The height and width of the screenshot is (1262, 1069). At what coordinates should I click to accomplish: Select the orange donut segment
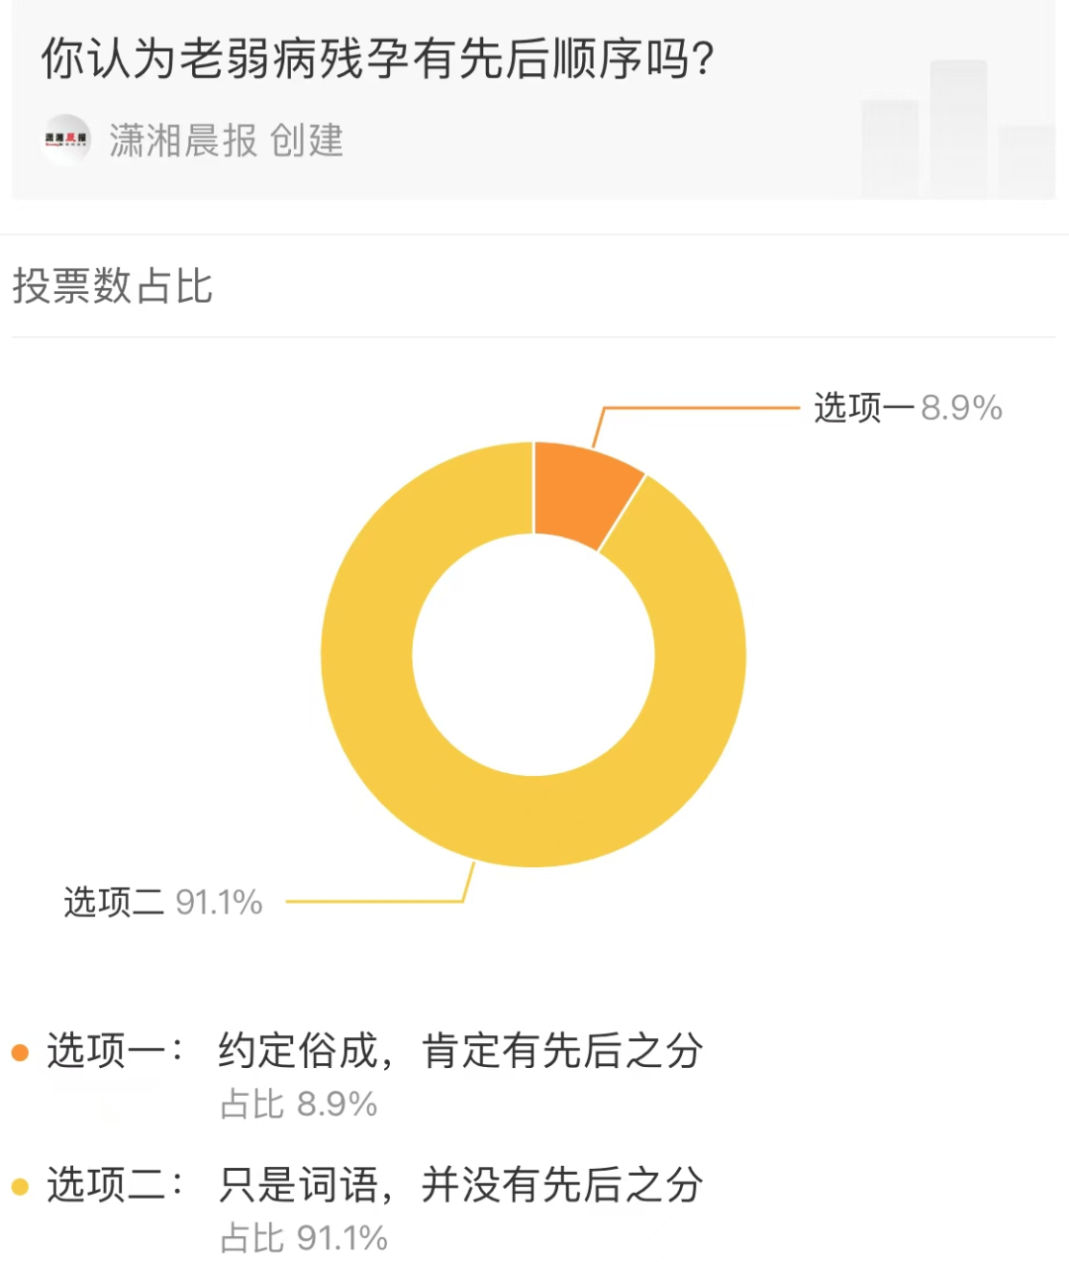583,492
